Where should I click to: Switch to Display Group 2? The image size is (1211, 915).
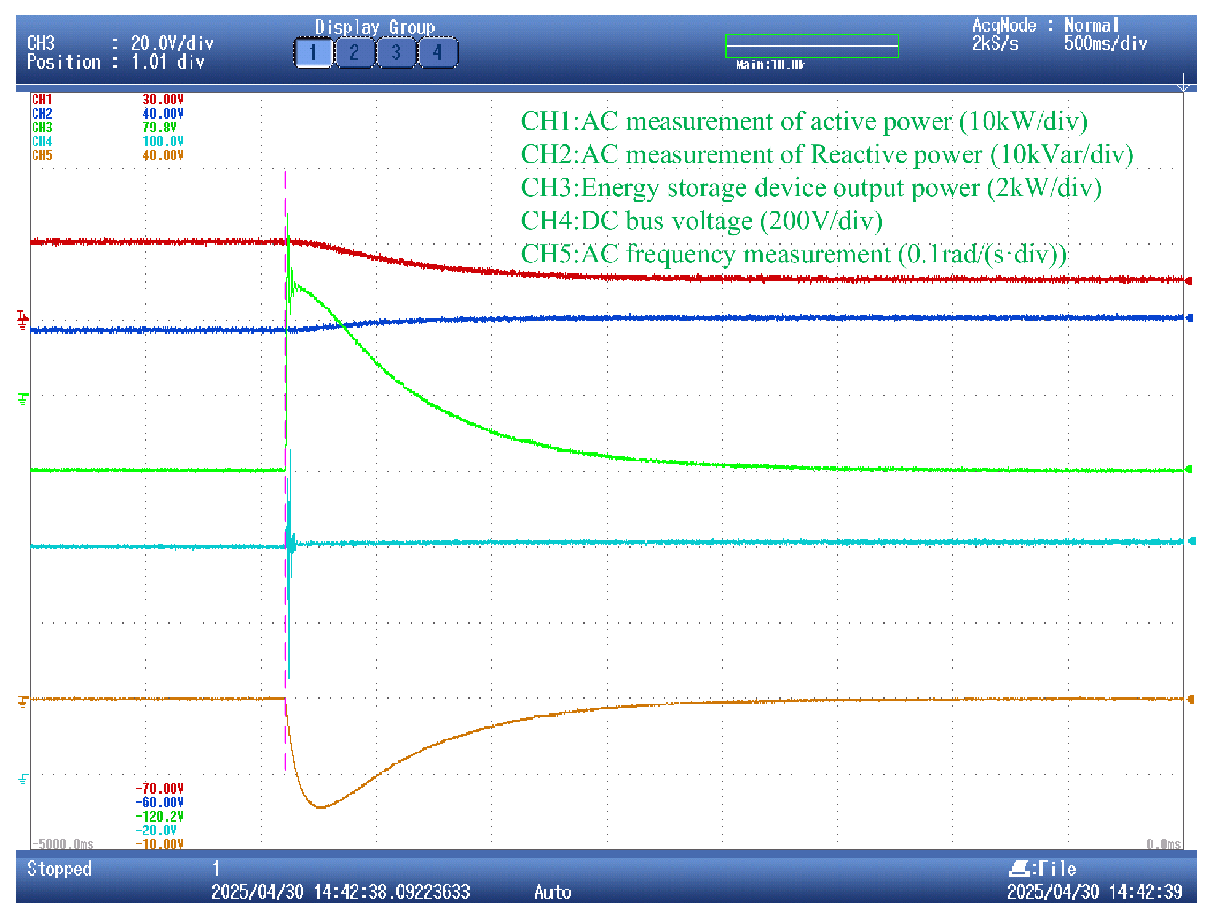355,53
